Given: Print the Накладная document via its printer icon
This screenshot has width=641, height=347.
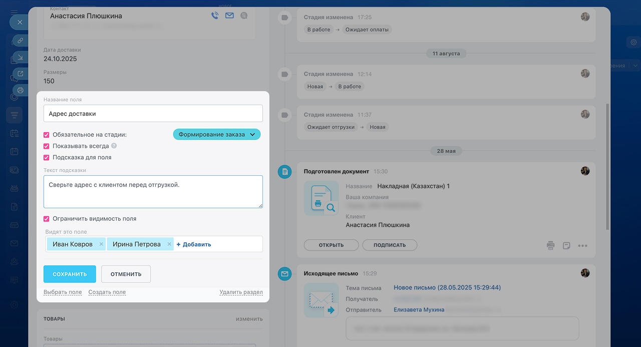Looking at the screenshot, I should (551, 245).
